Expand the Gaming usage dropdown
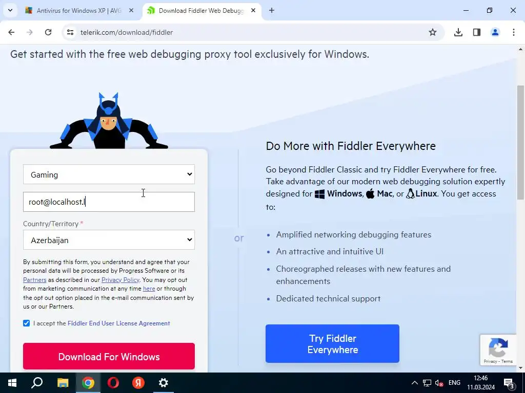Image resolution: width=525 pixels, height=393 pixels. pyautogui.click(x=109, y=174)
